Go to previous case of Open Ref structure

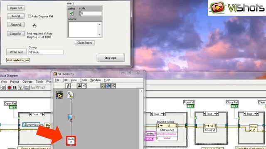click(30, 114)
